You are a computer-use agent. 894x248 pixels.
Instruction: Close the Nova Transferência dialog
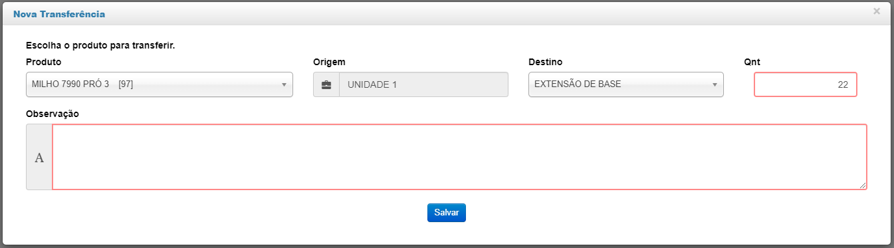[877, 11]
